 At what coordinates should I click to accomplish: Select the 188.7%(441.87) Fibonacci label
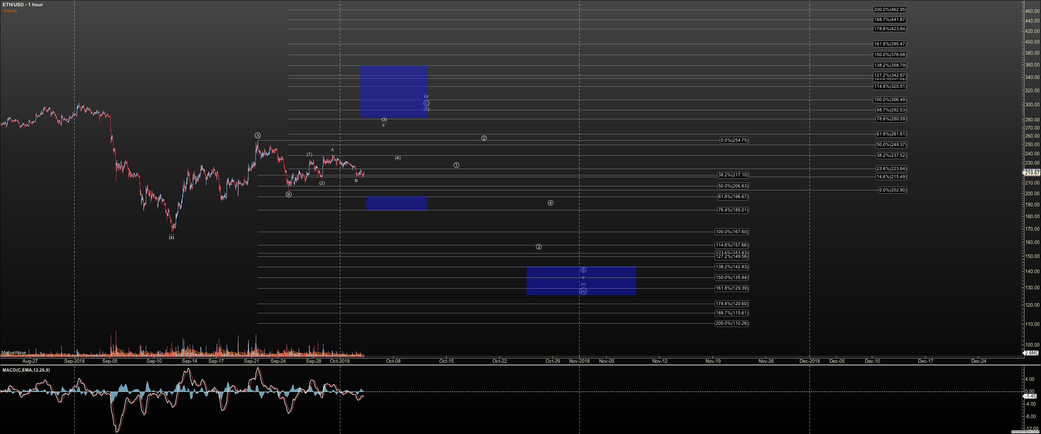tap(890, 20)
